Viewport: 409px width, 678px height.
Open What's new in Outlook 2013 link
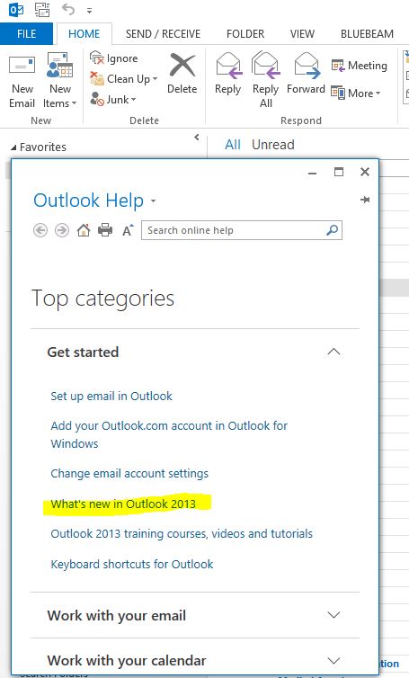tap(123, 504)
